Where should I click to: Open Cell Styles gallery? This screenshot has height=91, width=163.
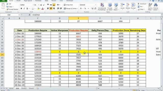pos(116,7)
